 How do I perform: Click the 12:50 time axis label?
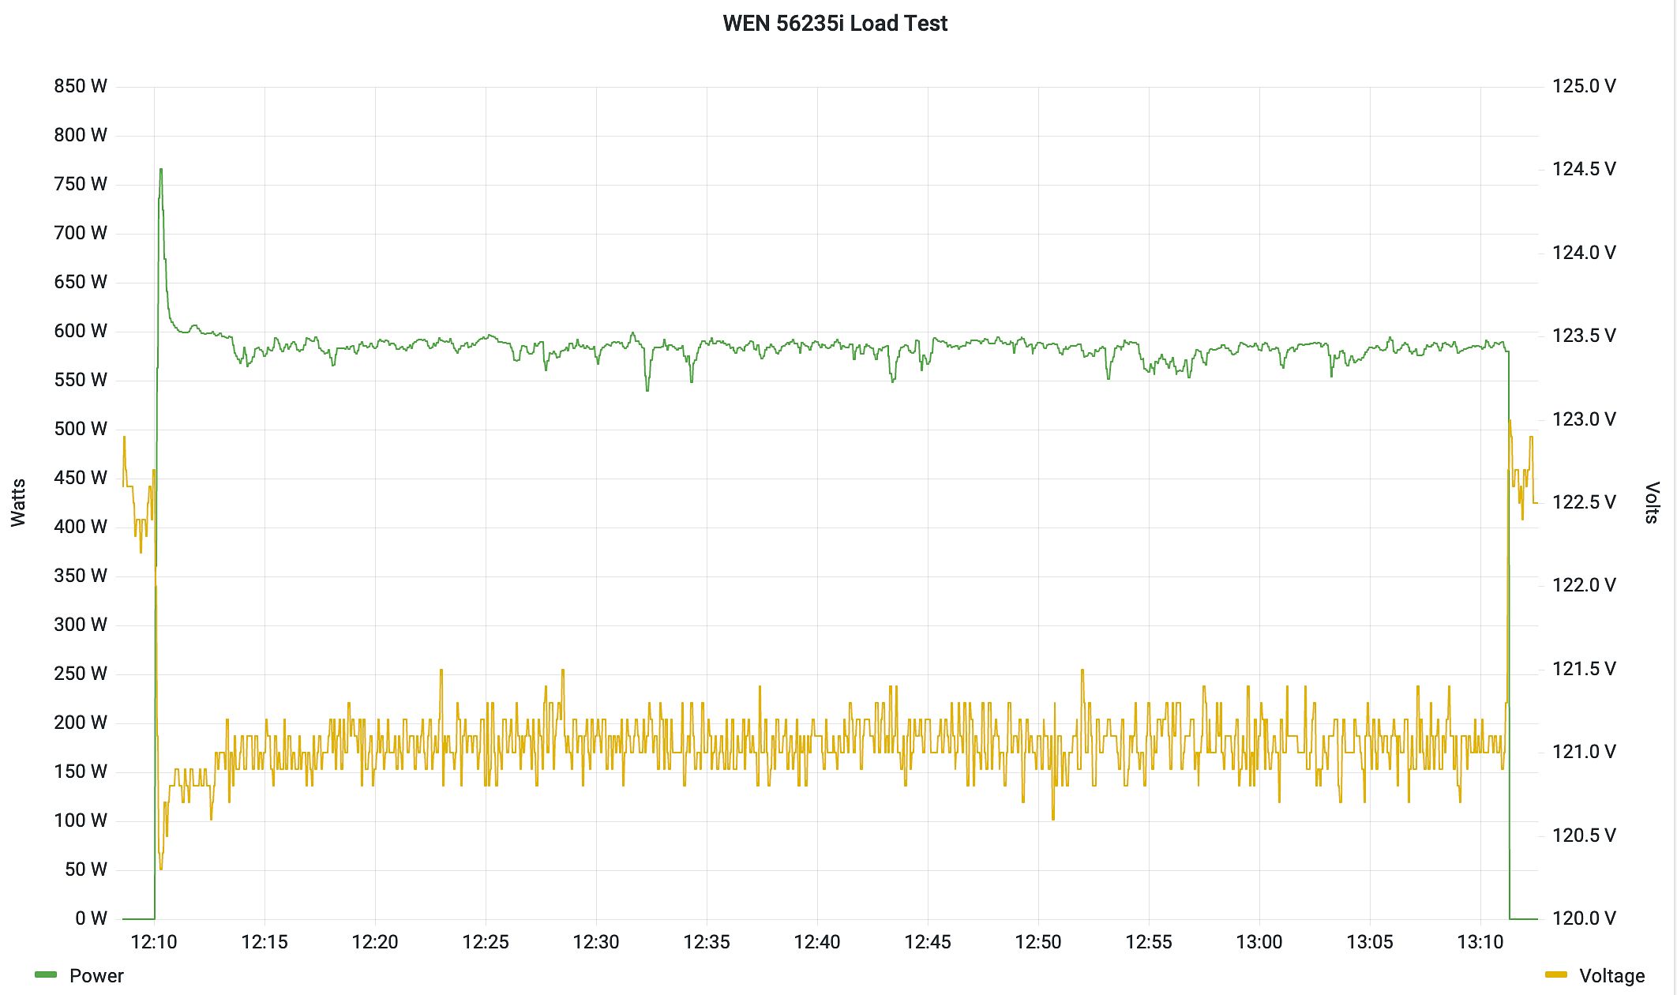coord(1038,942)
